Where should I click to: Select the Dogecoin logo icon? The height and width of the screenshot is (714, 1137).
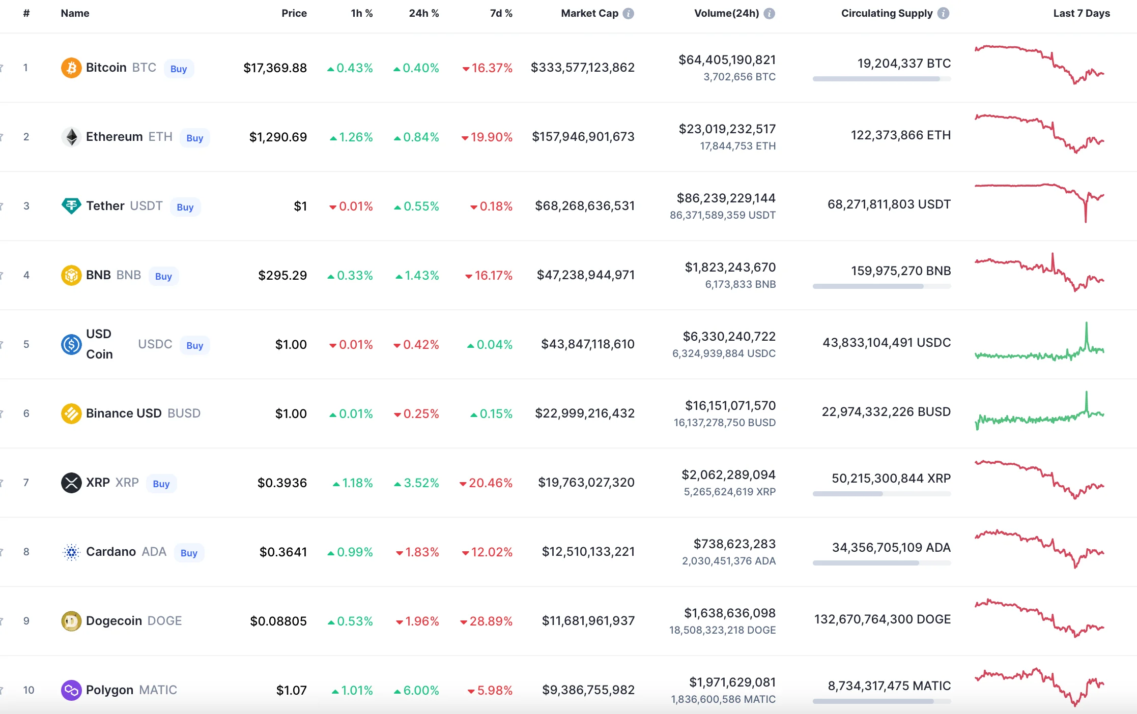point(71,620)
